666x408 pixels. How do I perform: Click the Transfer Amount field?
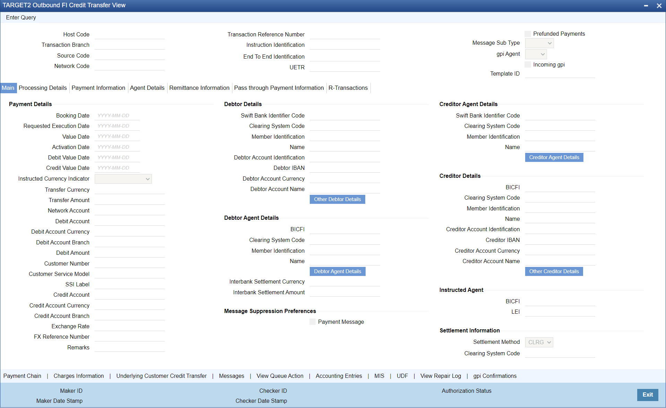pyautogui.click(x=130, y=200)
